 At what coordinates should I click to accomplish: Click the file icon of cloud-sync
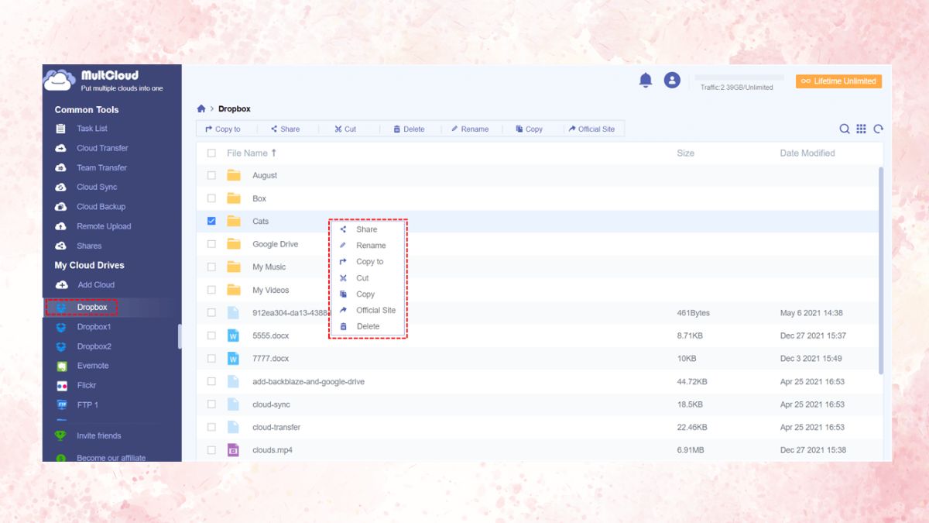click(x=233, y=404)
